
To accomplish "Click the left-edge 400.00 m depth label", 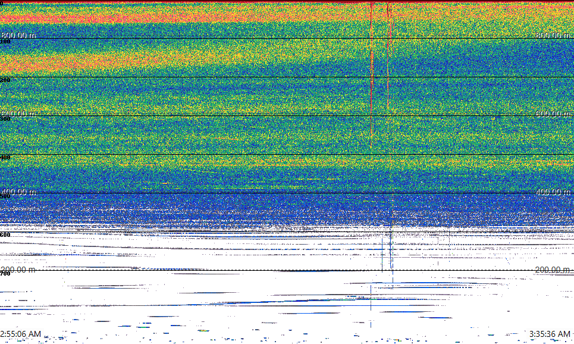I will pyautogui.click(x=18, y=192).
